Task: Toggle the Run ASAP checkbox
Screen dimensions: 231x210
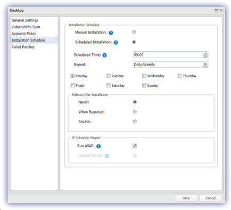Action: [135, 146]
